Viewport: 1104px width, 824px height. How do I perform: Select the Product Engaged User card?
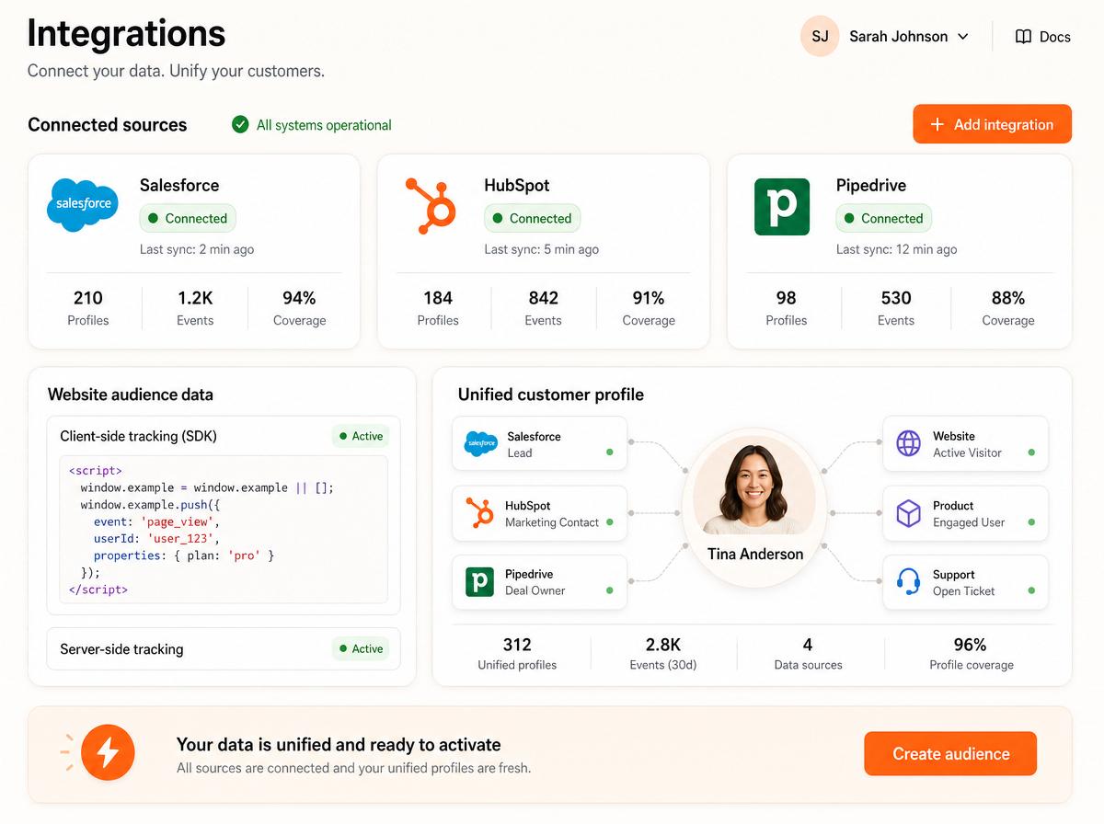coord(965,513)
